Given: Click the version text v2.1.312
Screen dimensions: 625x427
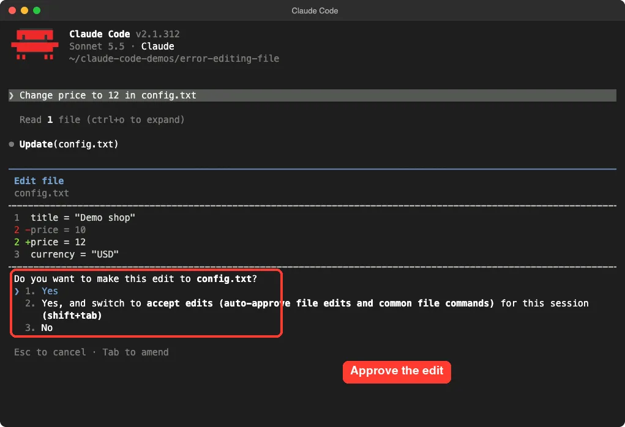Looking at the screenshot, I should pos(157,34).
